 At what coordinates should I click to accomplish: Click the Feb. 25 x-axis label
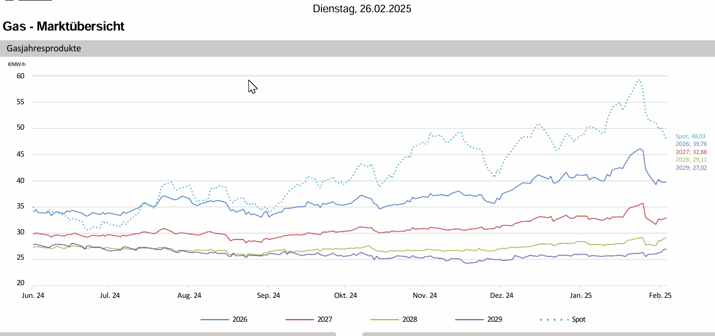pos(660,295)
